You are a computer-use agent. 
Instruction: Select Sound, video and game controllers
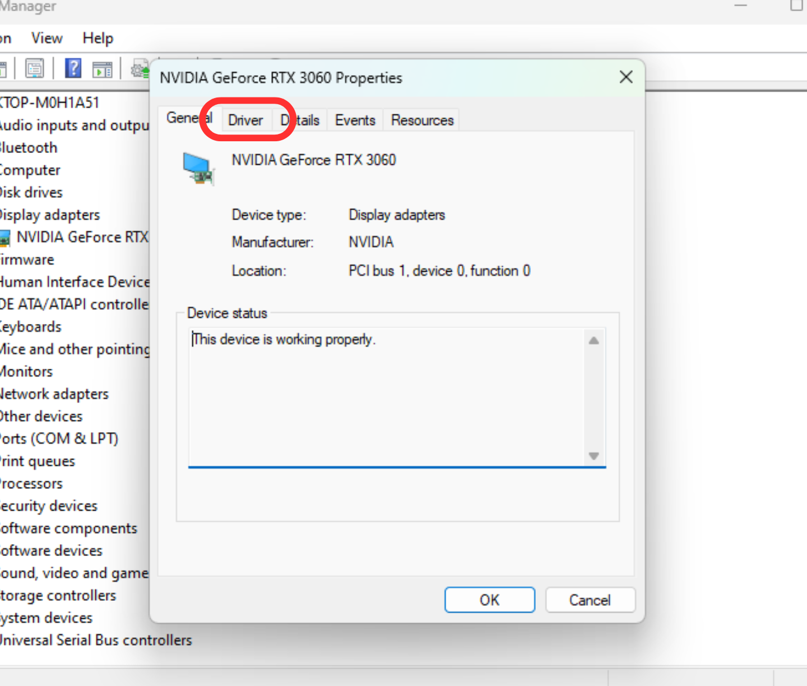pos(74,573)
